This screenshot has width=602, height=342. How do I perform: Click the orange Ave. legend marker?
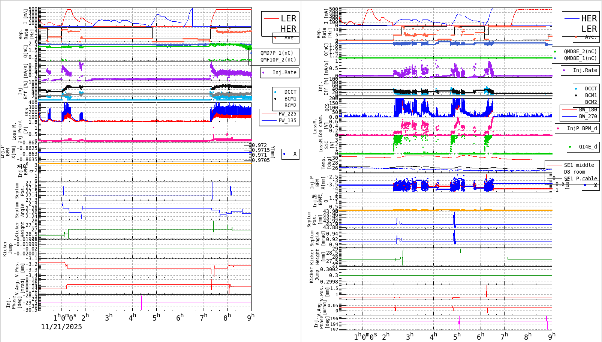[x=275, y=37]
